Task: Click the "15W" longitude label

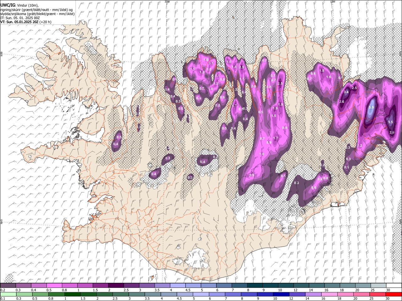Action: pos(333,2)
